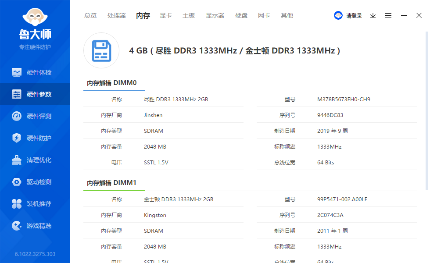Click the 鲁大师 monkey logo
The width and height of the screenshot is (430, 263).
coord(35,17)
